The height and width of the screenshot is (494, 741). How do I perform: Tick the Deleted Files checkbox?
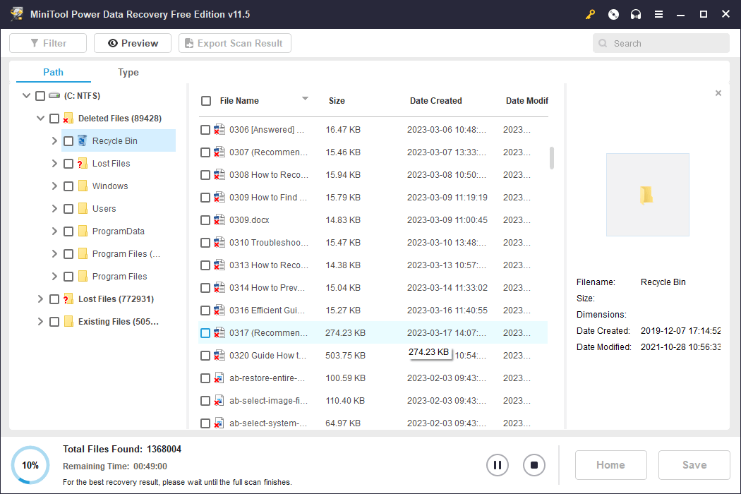click(54, 119)
